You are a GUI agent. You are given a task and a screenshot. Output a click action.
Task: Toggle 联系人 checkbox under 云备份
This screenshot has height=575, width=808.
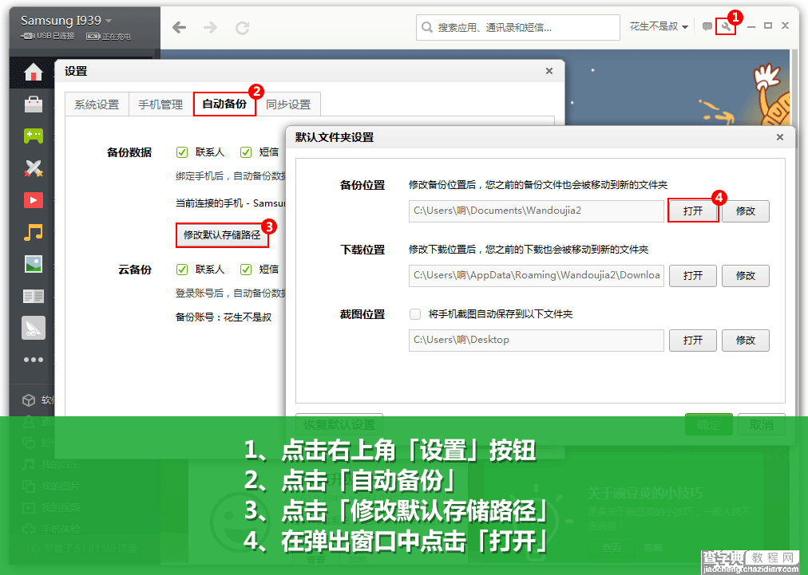click(181, 270)
